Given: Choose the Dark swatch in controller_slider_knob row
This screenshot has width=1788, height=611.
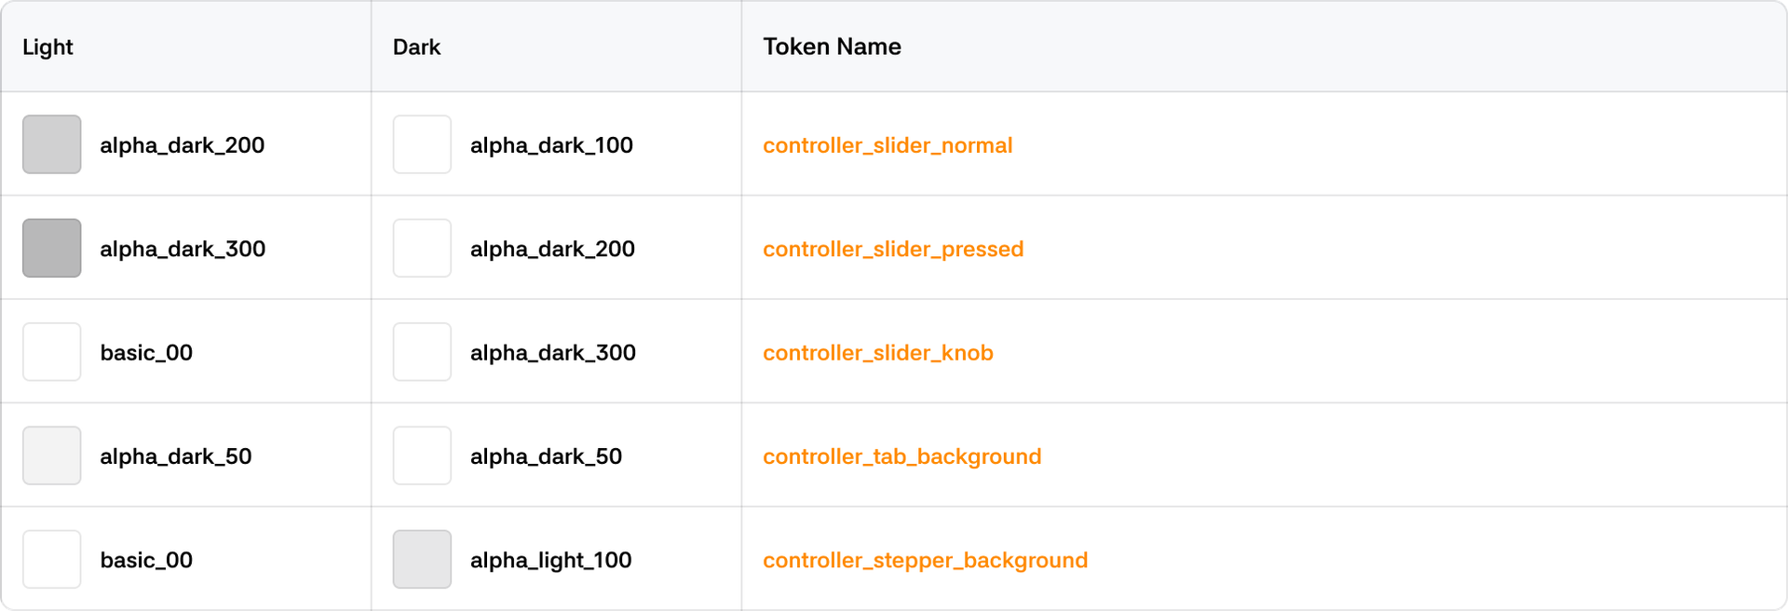Looking at the screenshot, I should [422, 352].
